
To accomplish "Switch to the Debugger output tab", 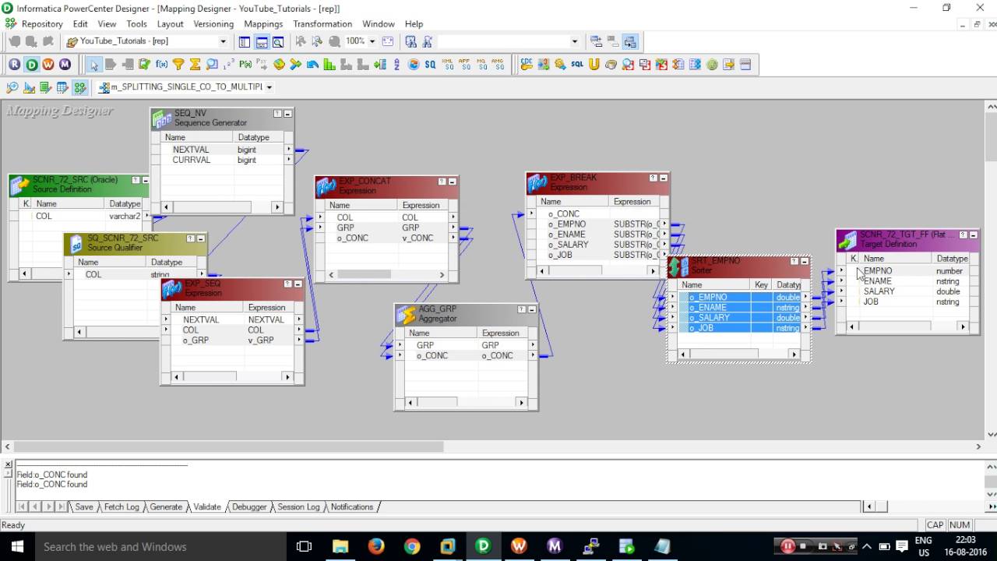I will click(249, 506).
